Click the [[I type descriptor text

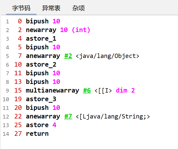tap(105, 91)
